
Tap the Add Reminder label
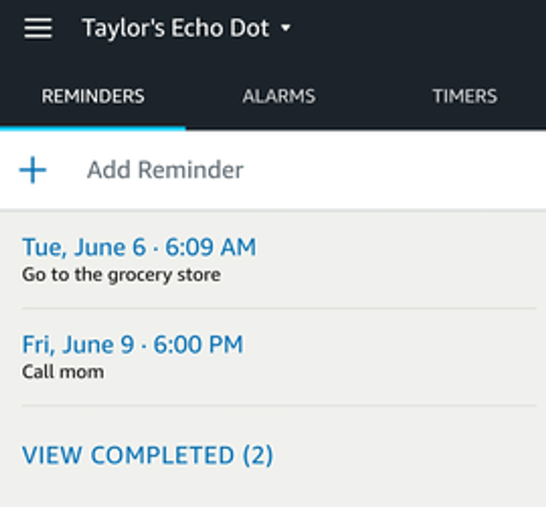[165, 170]
